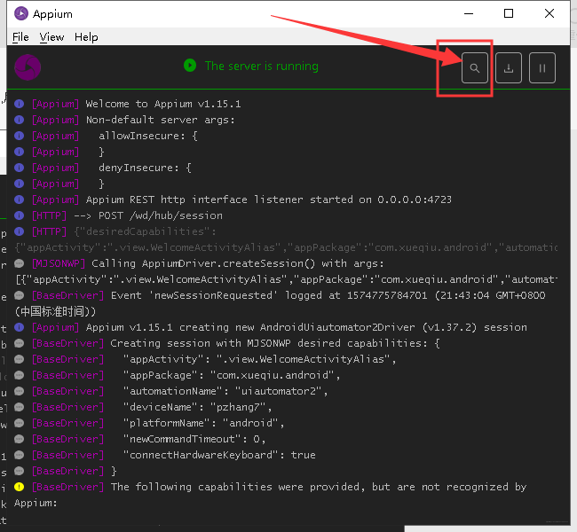
Task: Click info icon beside 'Welcome to Appium v1.15.1'
Action: (x=20, y=104)
